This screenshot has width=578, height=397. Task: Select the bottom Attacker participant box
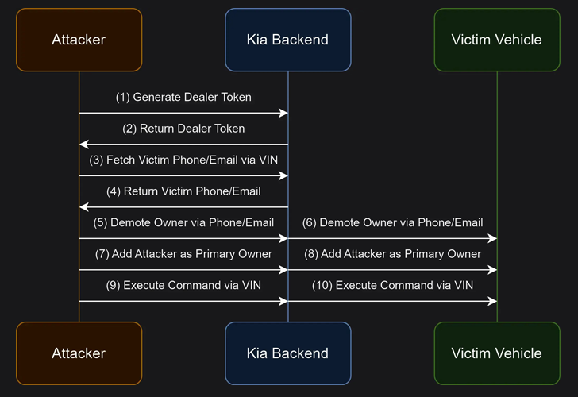click(x=79, y=353)
